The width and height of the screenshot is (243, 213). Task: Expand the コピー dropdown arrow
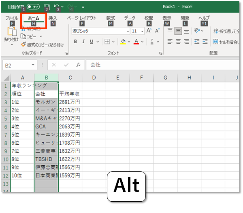pos(41,36)
